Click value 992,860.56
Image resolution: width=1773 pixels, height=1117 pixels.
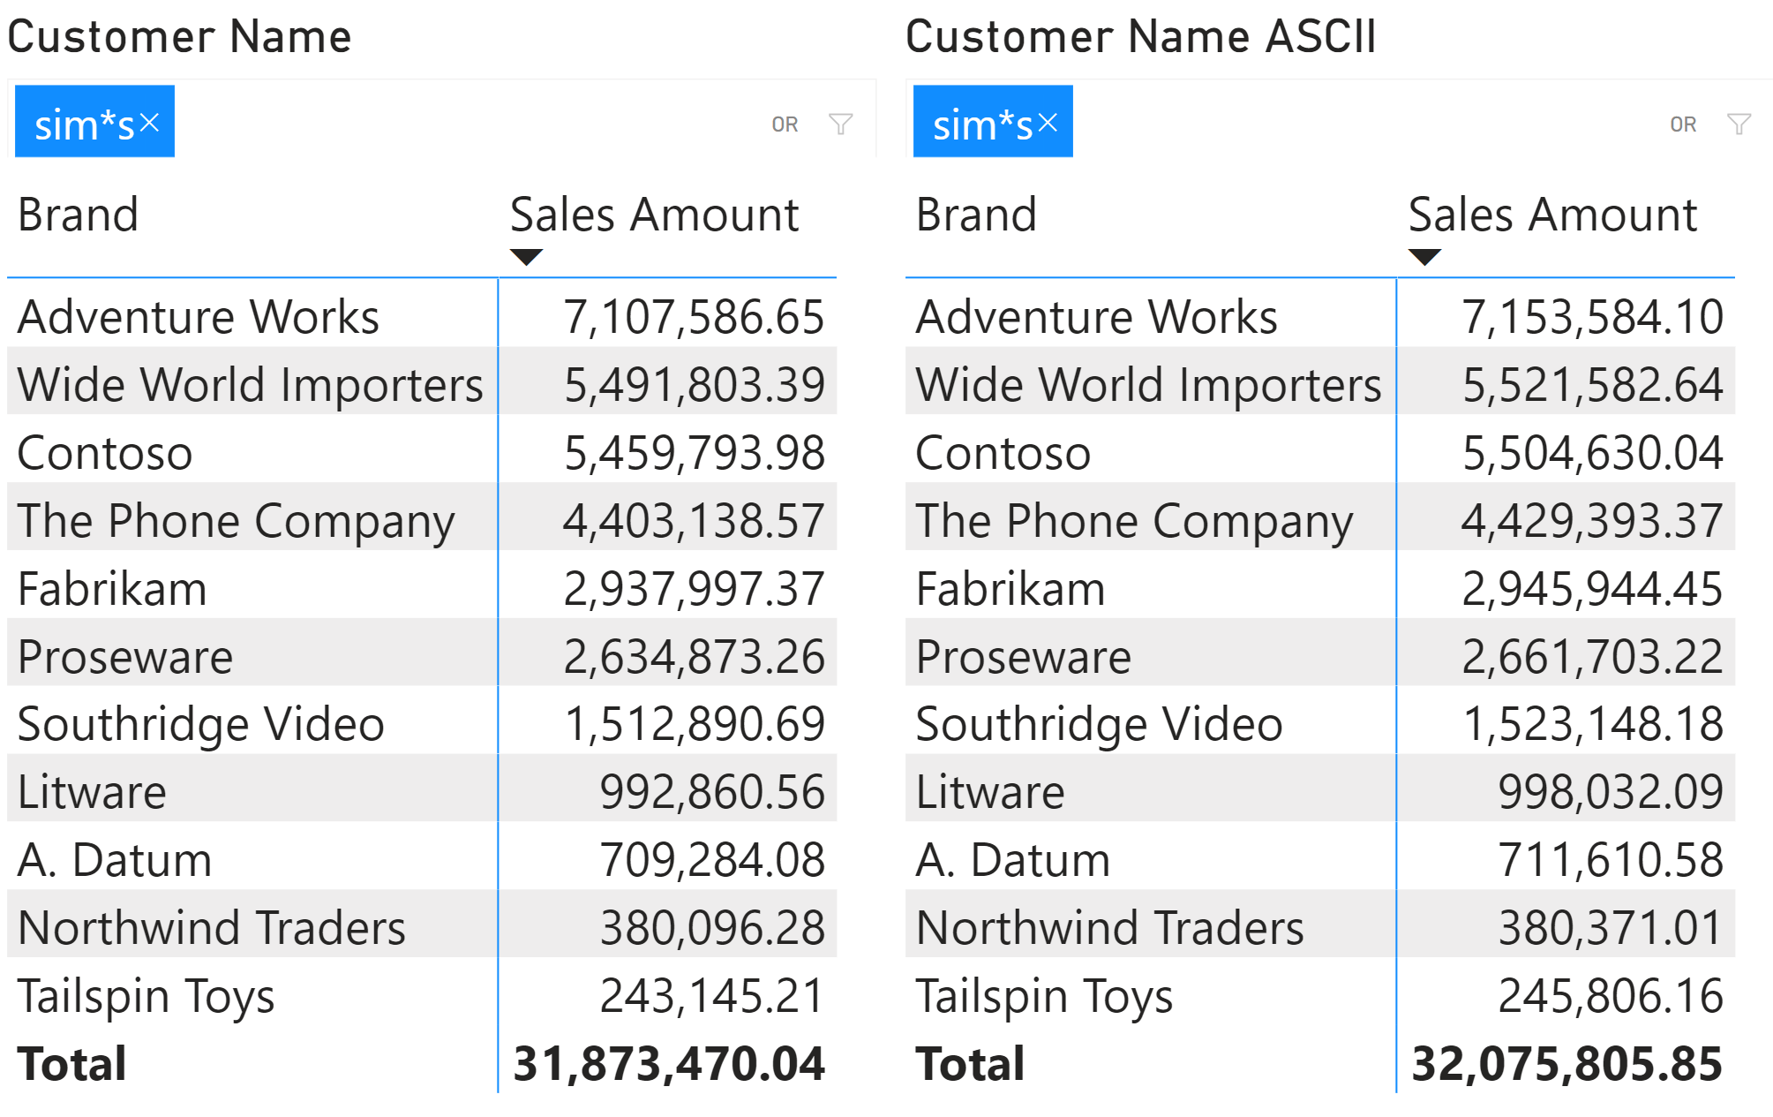pos(713,792)
